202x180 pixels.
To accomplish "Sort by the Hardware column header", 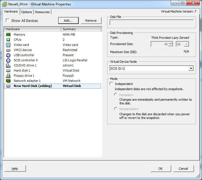I will click(33, 29).
